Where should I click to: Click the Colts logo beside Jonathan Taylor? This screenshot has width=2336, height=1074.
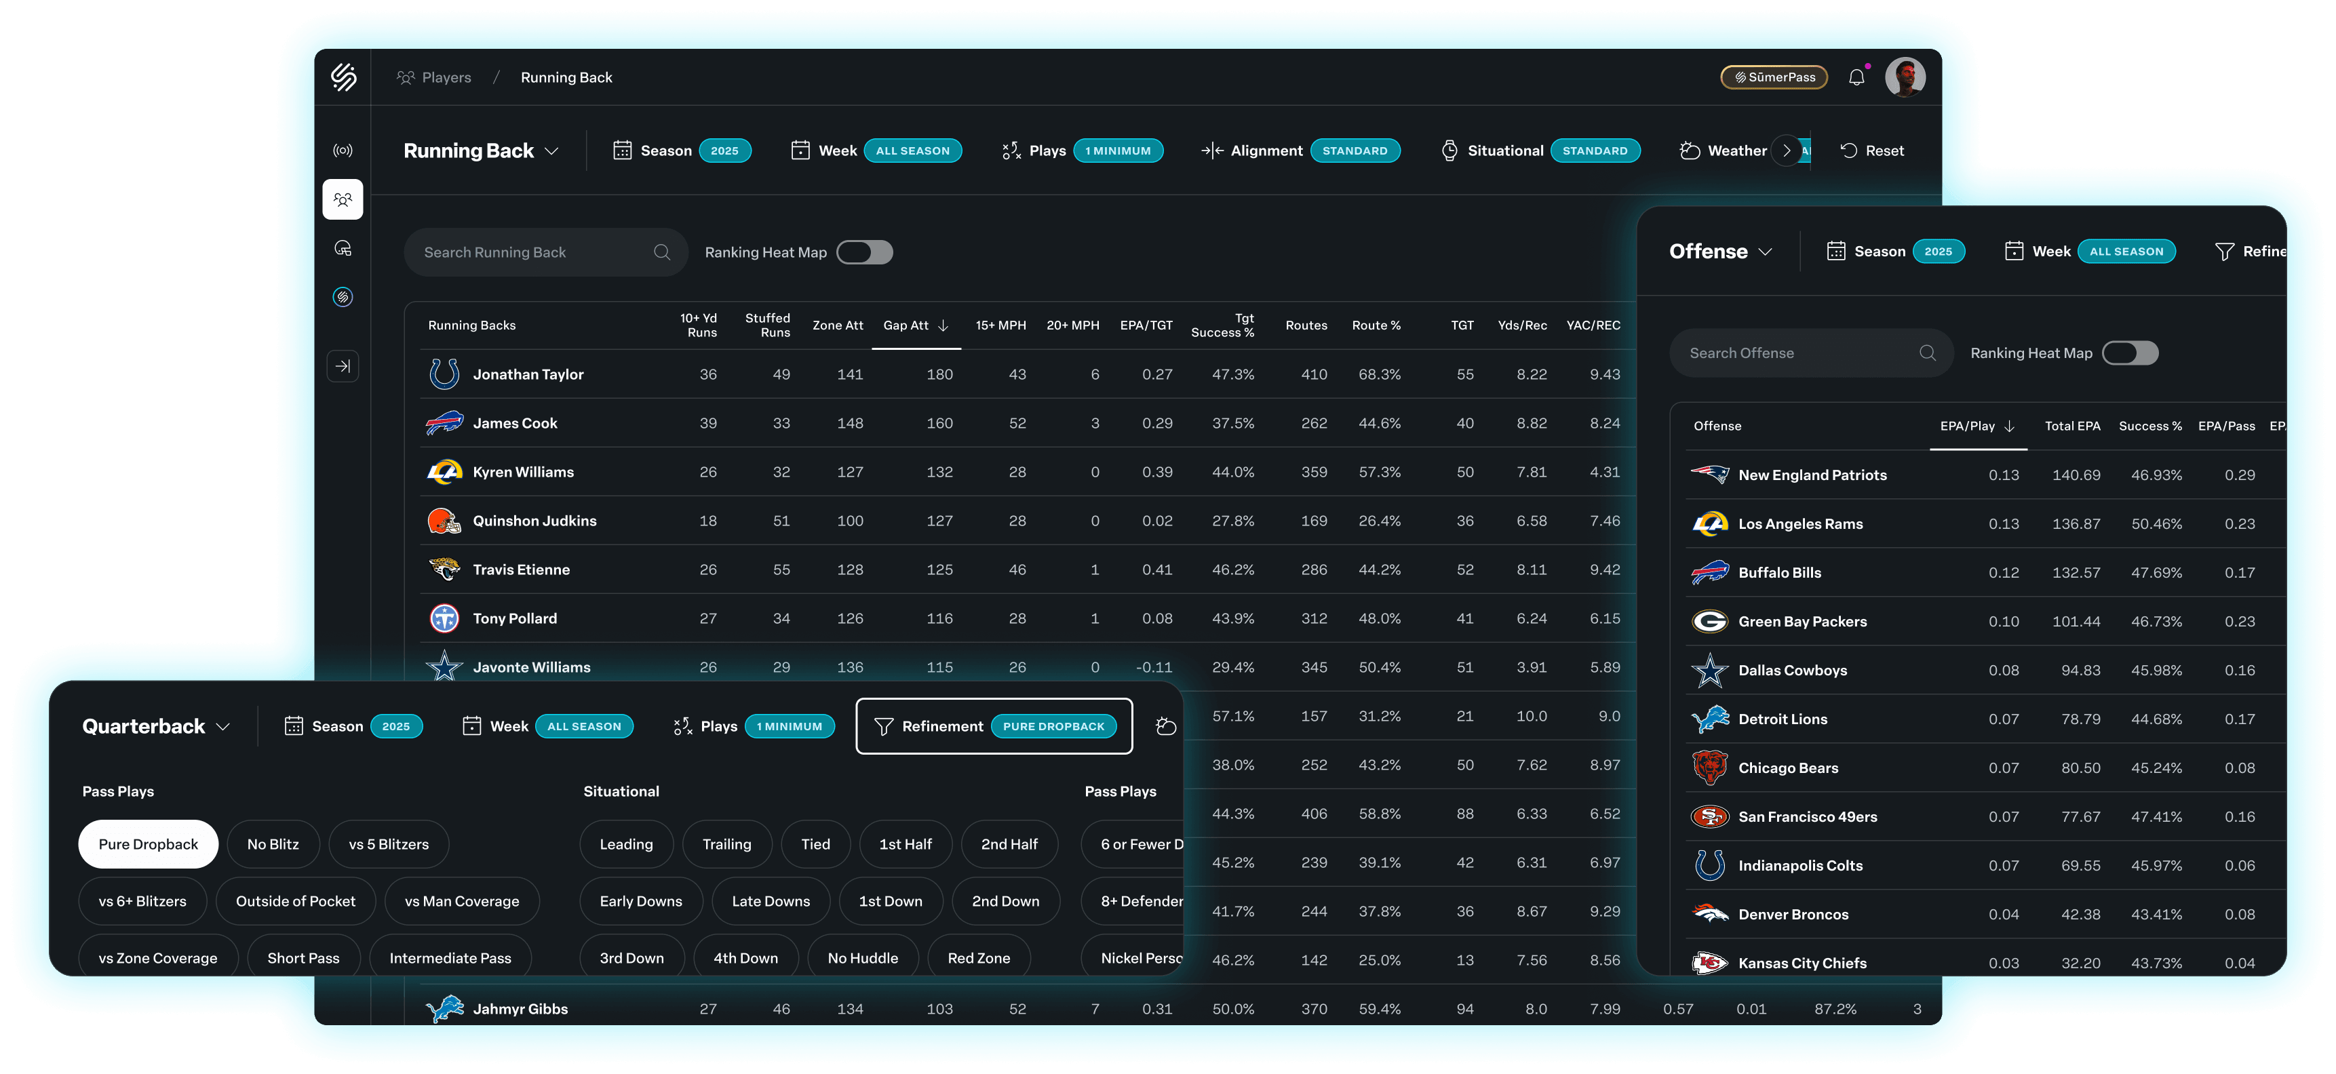pos(444,374)
